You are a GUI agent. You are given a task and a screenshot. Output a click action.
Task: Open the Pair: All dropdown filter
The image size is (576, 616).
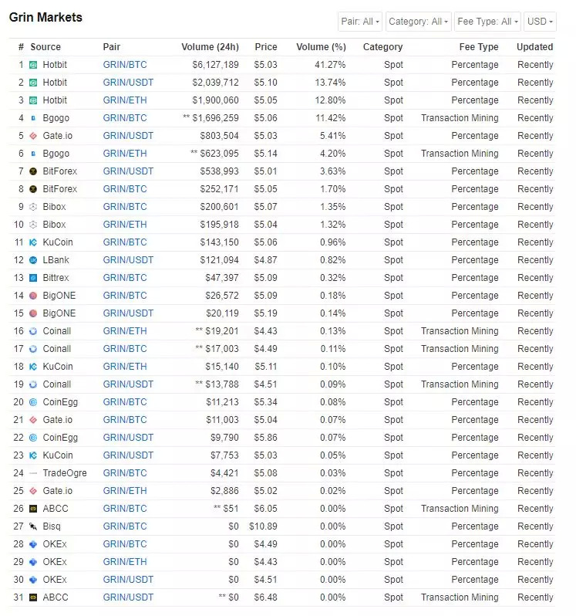coord(360,22)
